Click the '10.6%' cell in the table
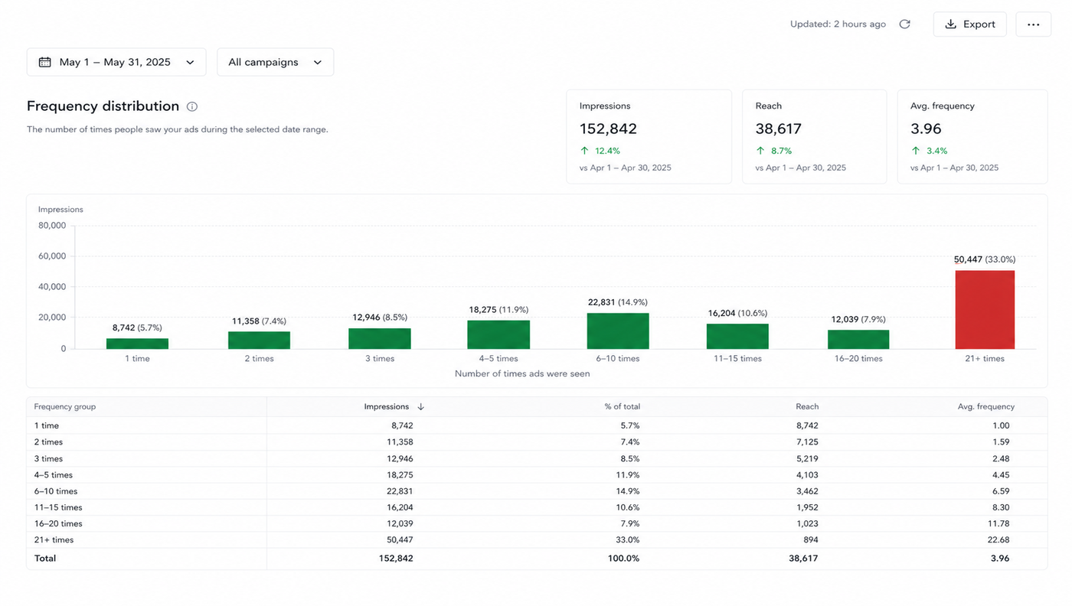 628,507
